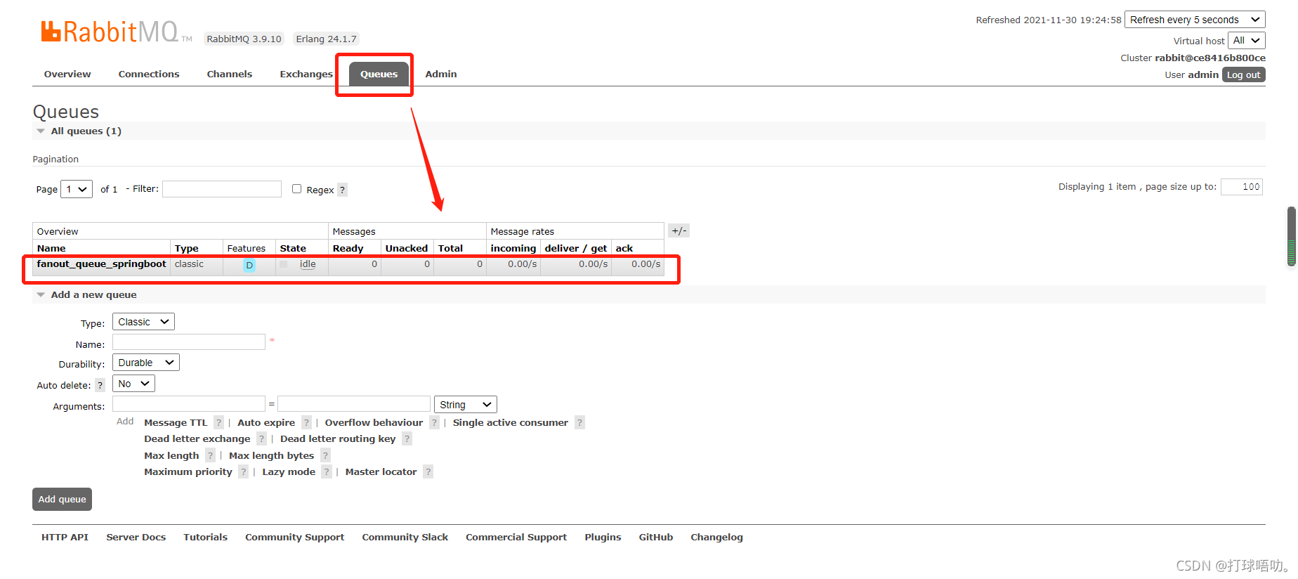Add the Single active consumer argument
The height and width of the screenshot is (579, 1298).
(511, 422)
